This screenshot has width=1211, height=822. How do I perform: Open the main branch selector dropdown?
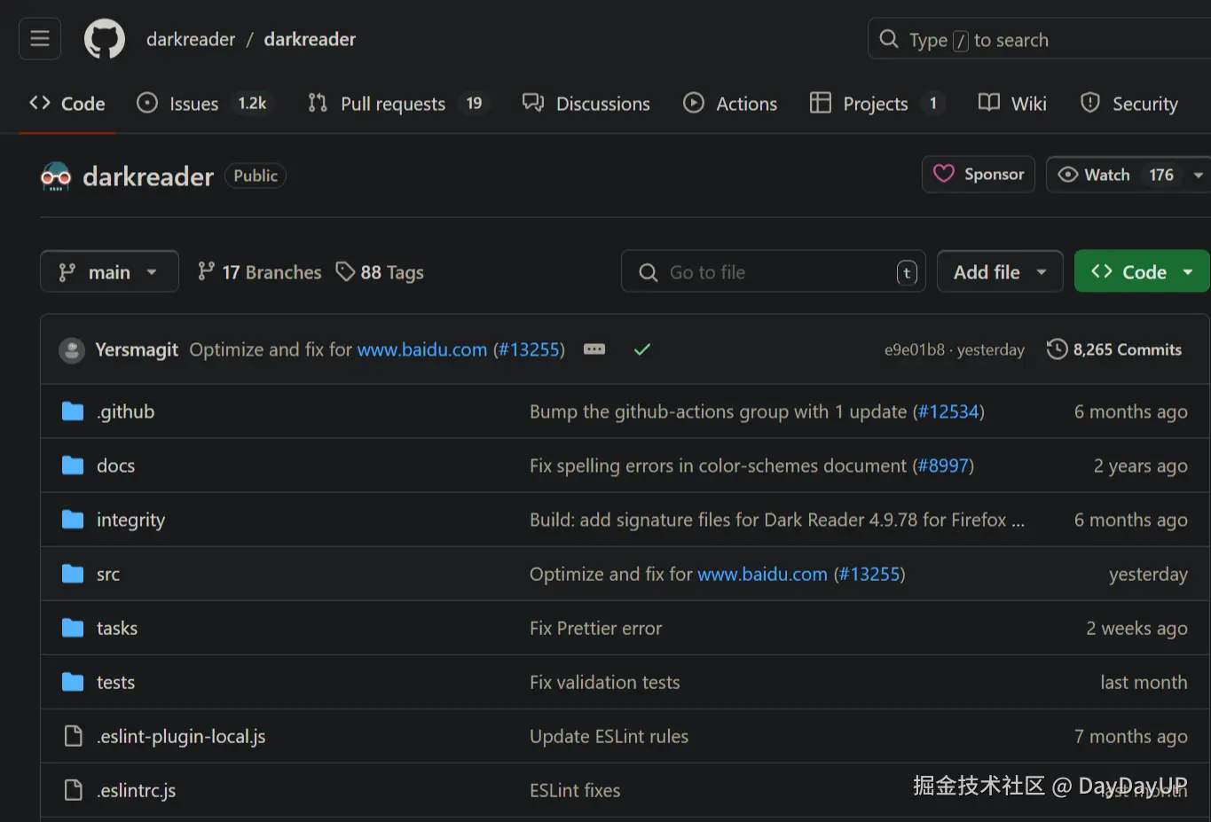click(x=109, y=272)
